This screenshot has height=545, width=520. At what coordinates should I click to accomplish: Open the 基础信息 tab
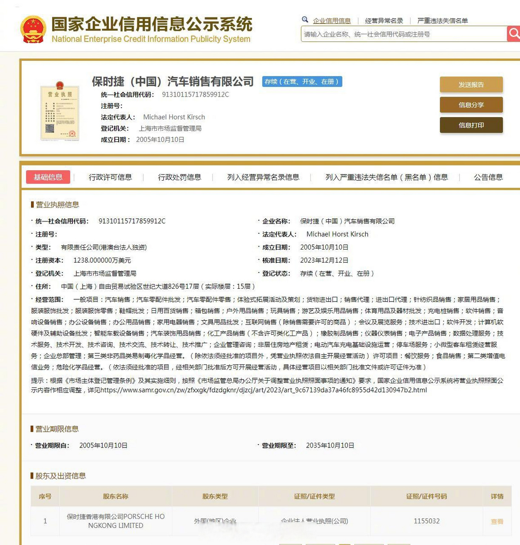(x=48, y=177)
